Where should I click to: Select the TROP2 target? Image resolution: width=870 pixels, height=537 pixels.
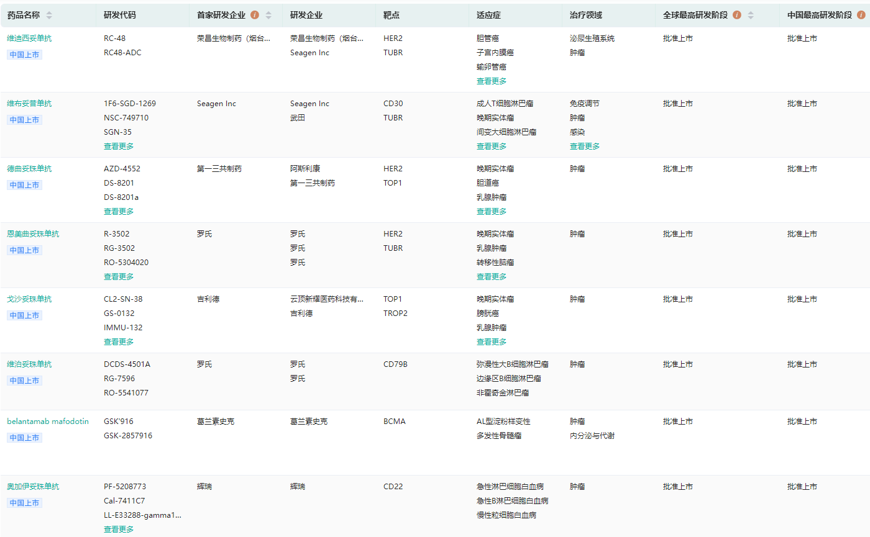[x=395, y=314]
